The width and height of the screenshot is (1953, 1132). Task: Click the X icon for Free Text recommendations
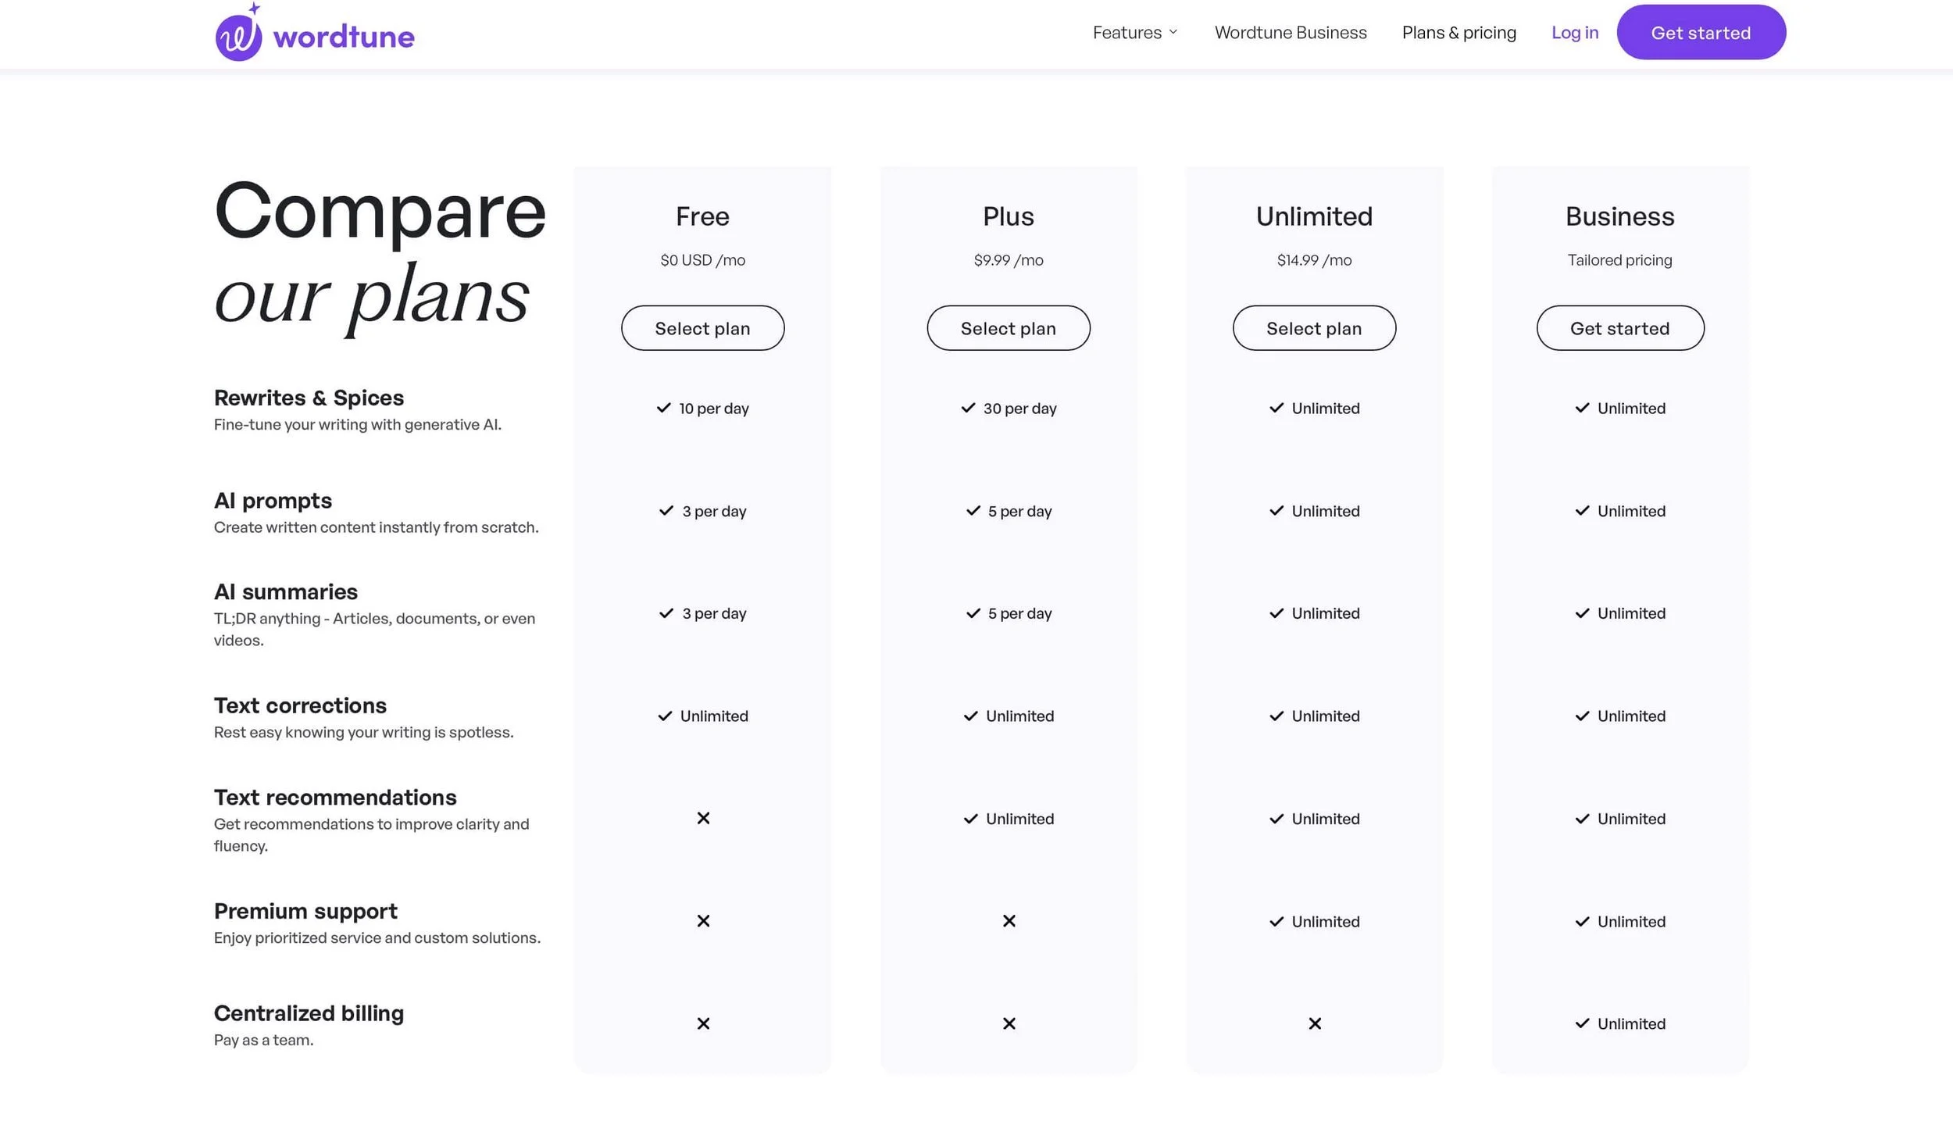[x=703, y=818]
